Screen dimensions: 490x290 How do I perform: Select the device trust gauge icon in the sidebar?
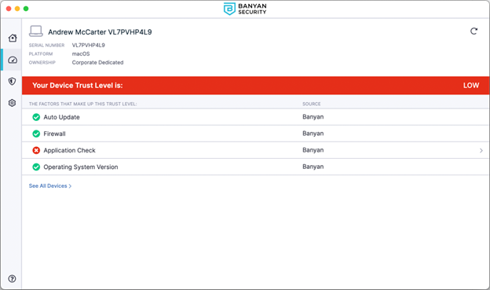point(13,60)
